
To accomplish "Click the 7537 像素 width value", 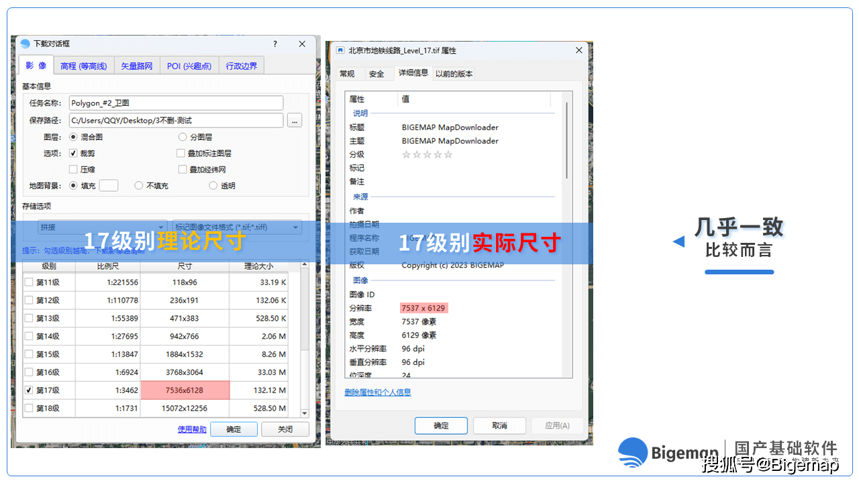I will pos(419,322).
